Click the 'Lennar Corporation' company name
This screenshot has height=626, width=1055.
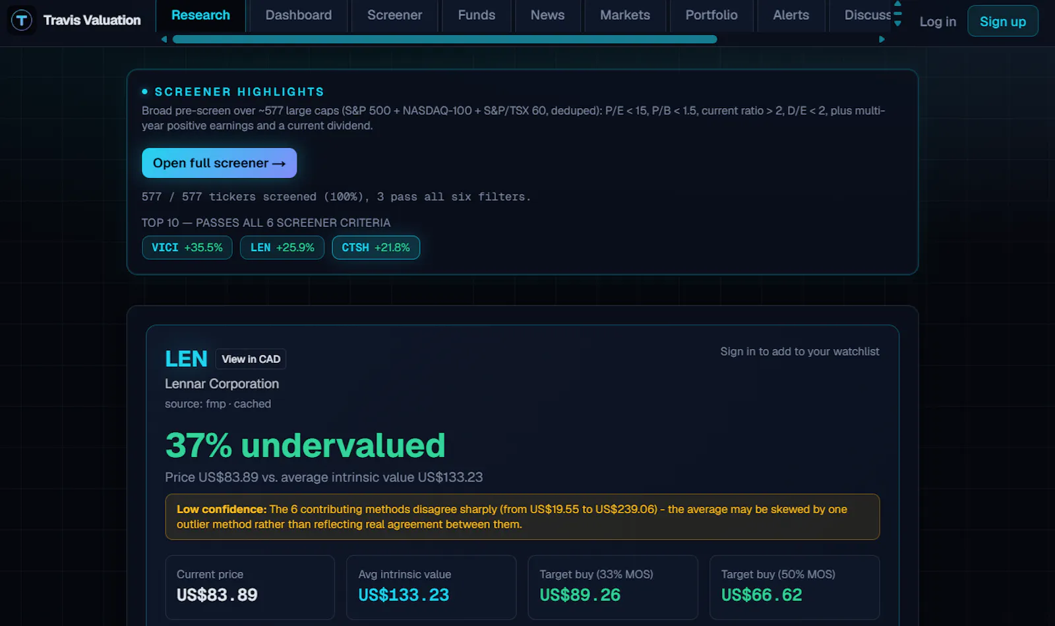point(222,384)
